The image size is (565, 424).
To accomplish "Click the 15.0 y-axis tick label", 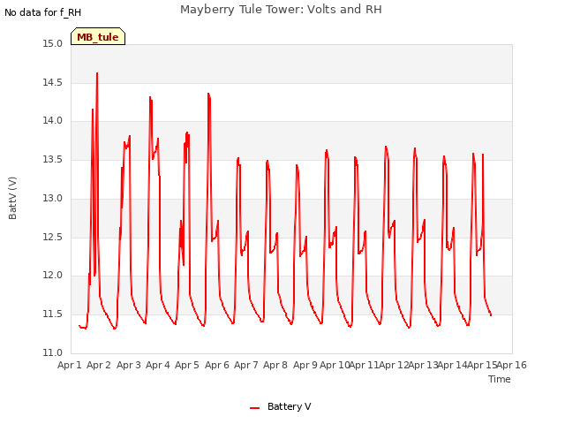I will tap(53, 44).
